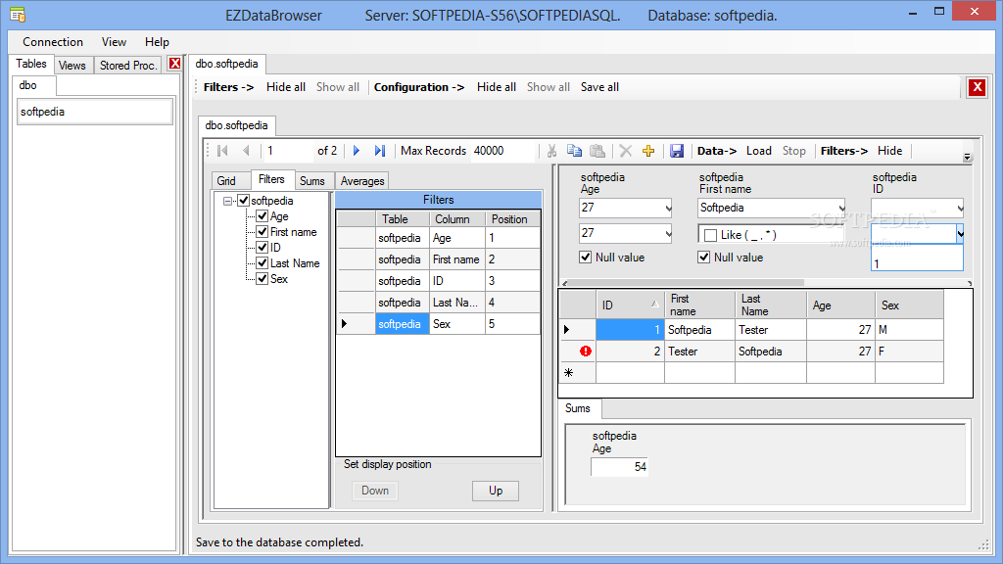This screenshot has height=564, width=1003.
Task: Sort by ID column sort arrow
Action: 654,305
